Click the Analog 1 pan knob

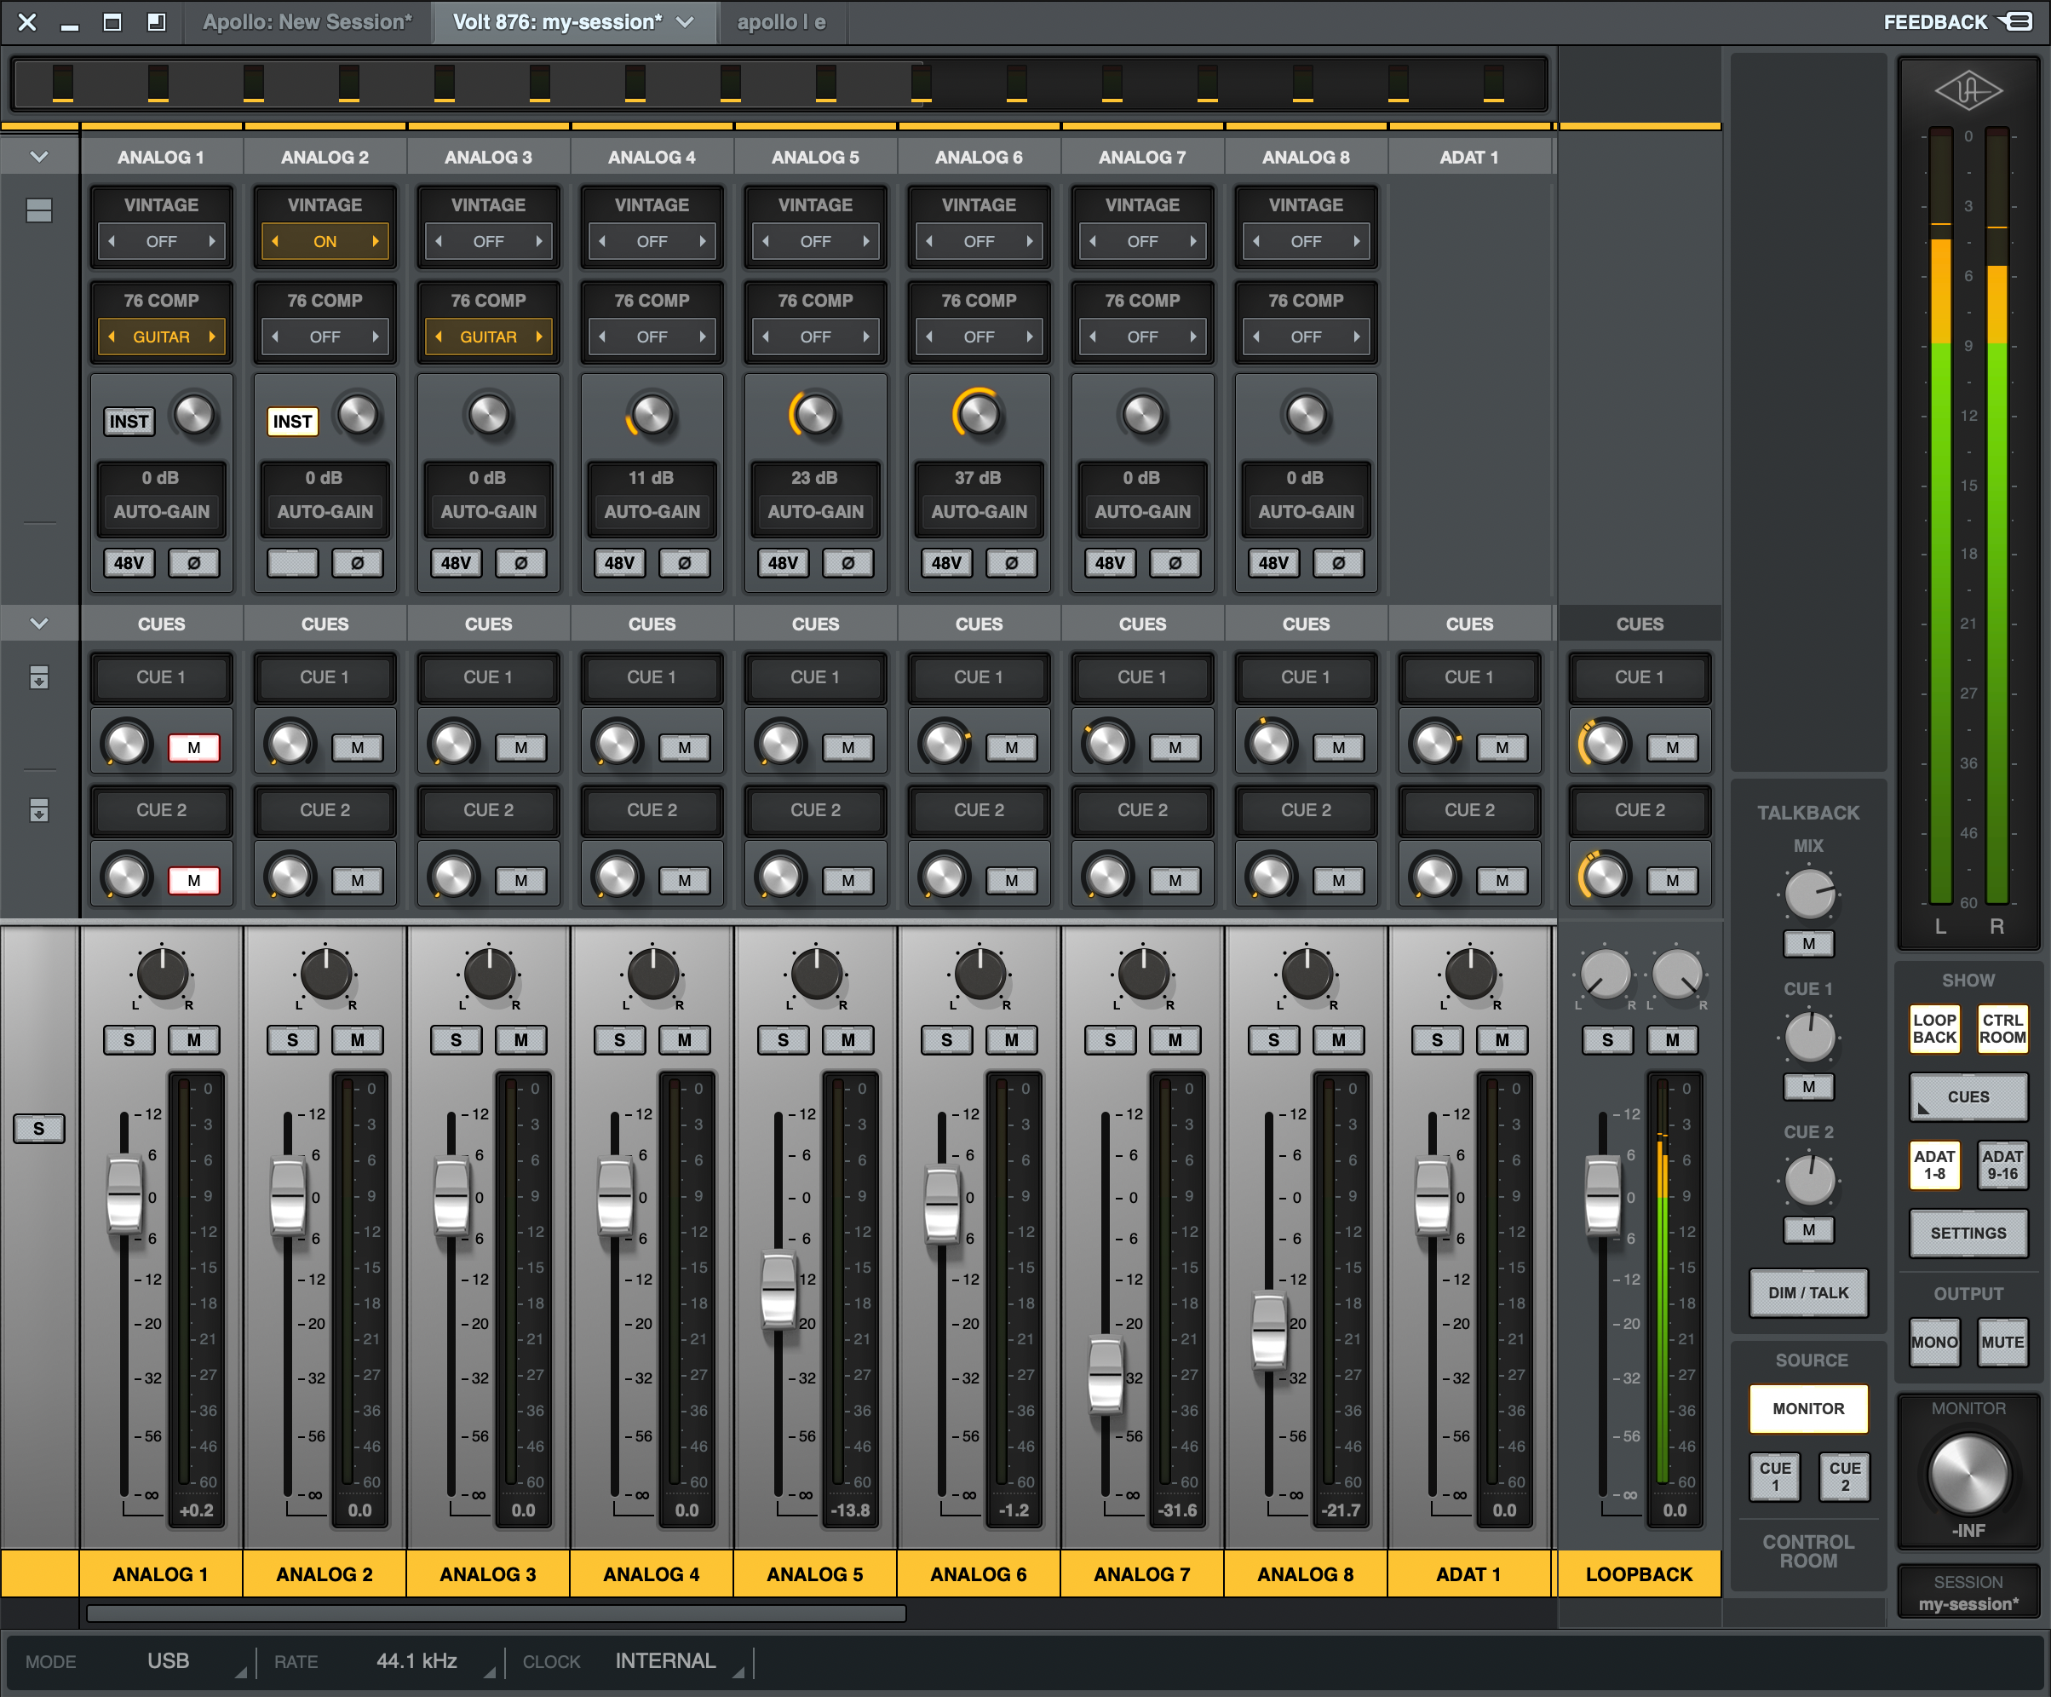click(x=162, y=973)
